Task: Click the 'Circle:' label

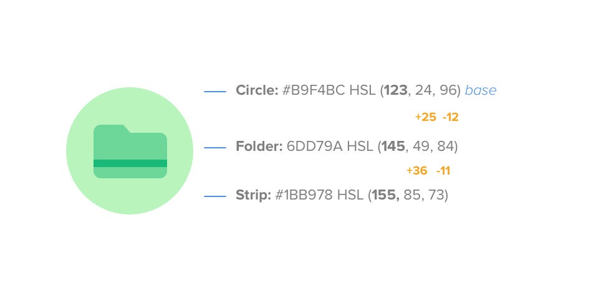Action: click(x=257, y=90)
